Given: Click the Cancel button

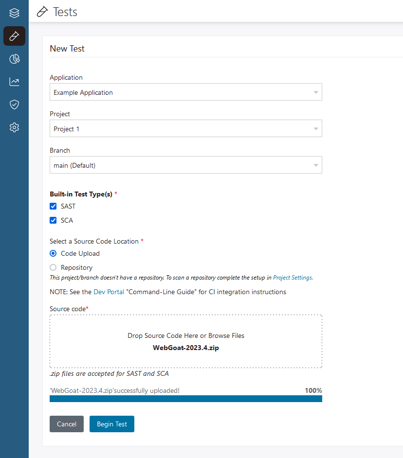Looking at the screenshot, I should click(67, 424).
